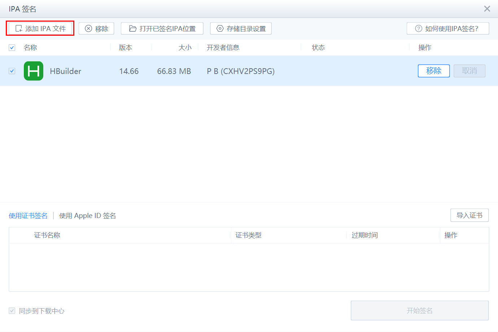Click the 大小 column header
Image resolution: width=498 pixels, height=332 pixels.
click(185, 48)
